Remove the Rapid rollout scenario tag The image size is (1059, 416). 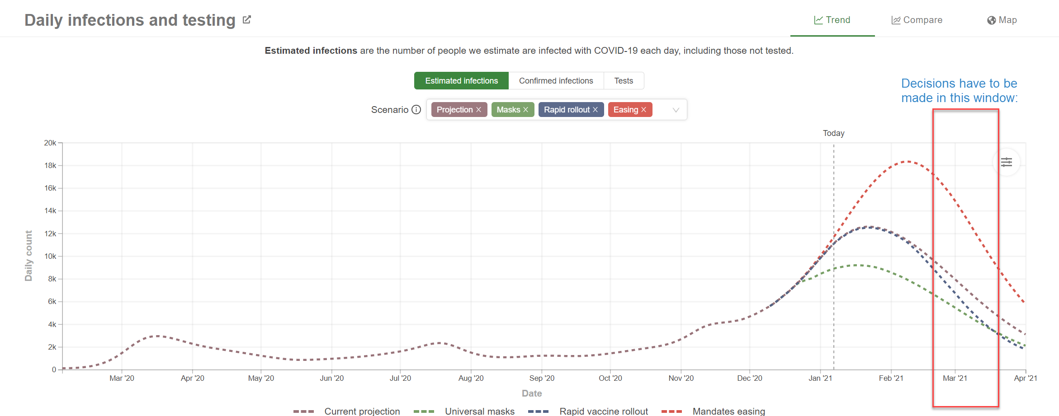coord(595,110)
